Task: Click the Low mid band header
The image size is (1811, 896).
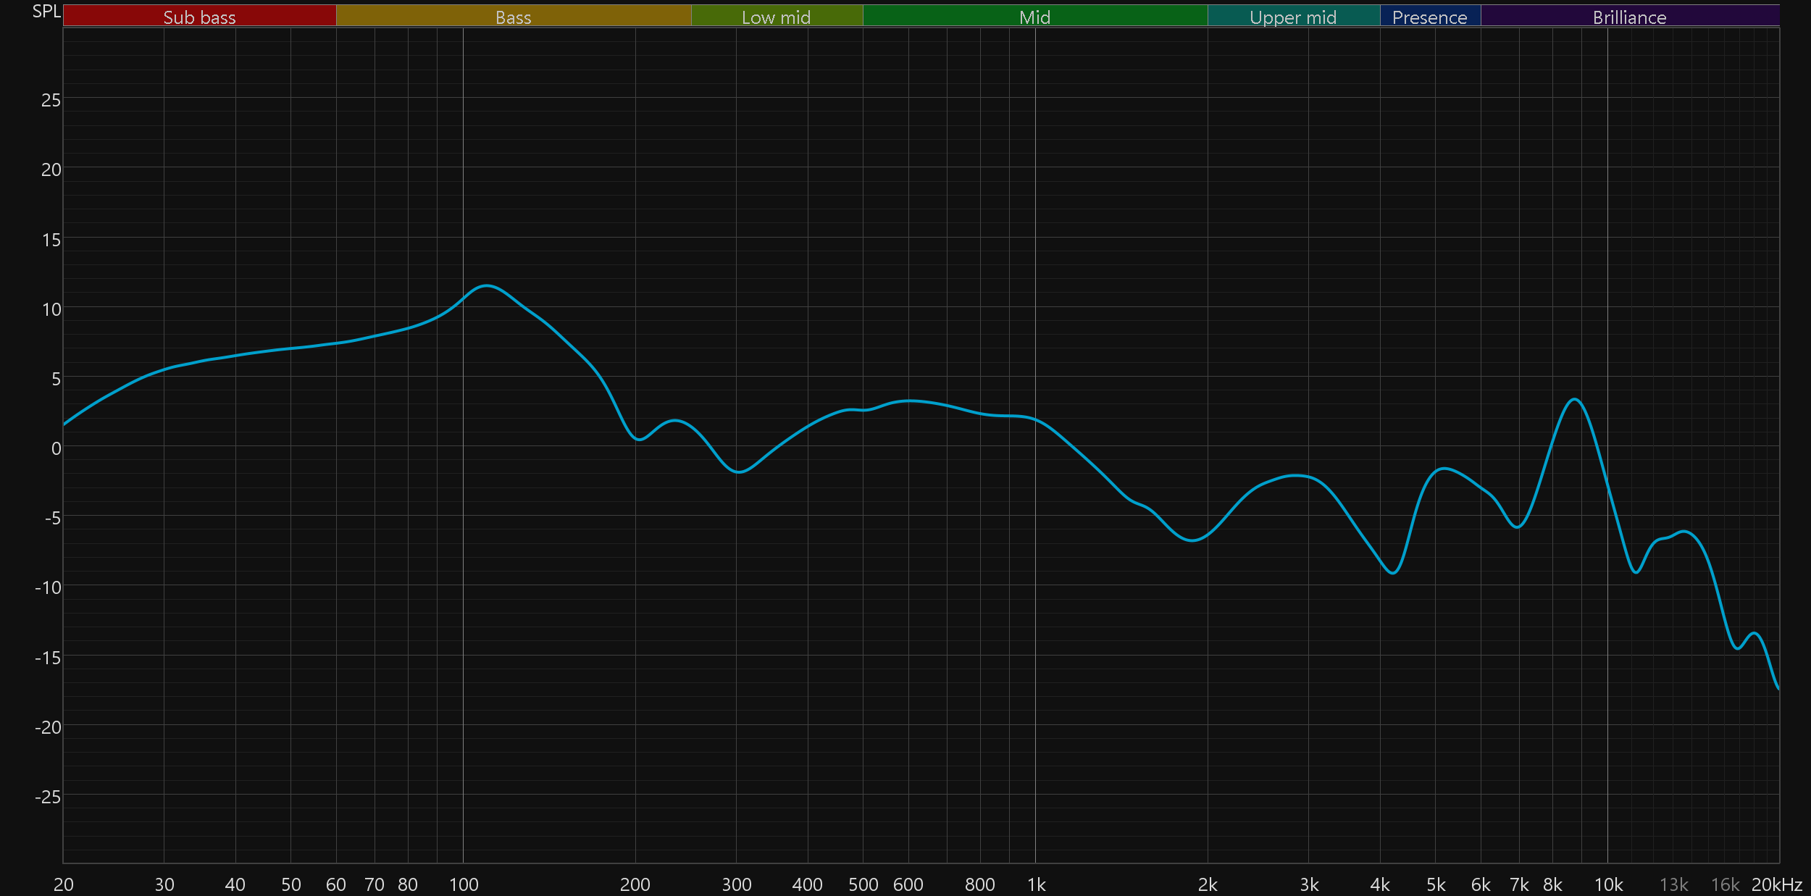Action: coord(776,17)
